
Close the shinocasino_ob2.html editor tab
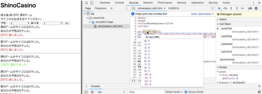coord(165,8)
